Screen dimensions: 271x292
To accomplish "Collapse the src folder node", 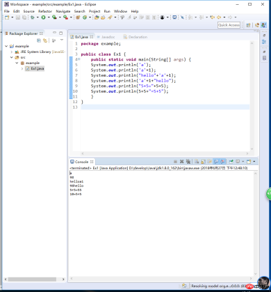I will coord(12,57).
